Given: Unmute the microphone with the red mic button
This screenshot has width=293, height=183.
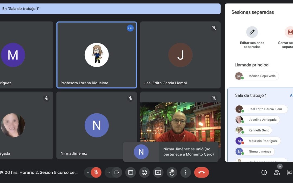Looking at the screenshot, I should click(96, 172).
